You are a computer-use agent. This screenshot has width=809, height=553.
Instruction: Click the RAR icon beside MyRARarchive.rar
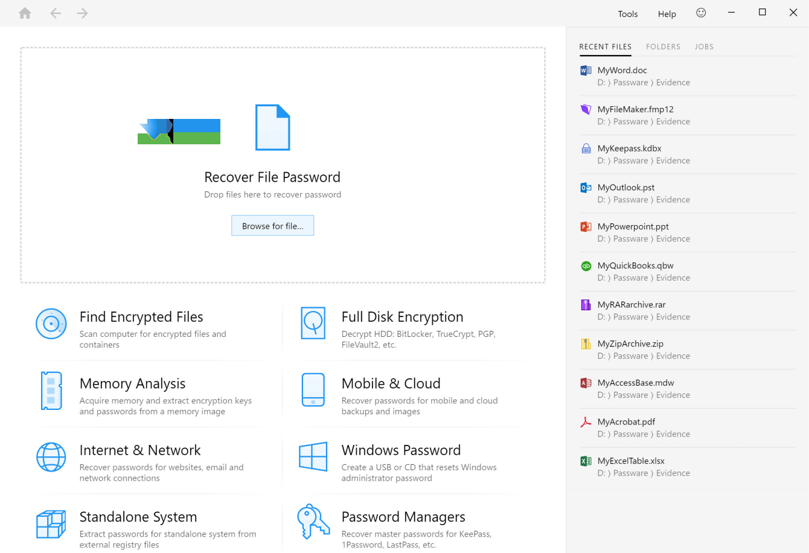tap(586, 305)
